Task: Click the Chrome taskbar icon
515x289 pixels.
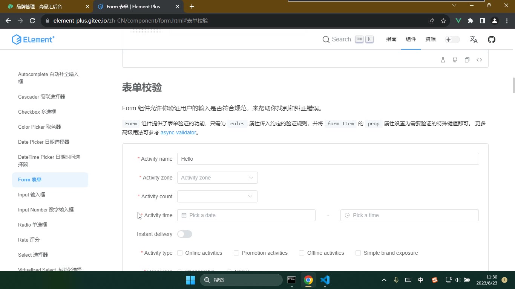Action: pyautogui.click(x=308, y=280)
